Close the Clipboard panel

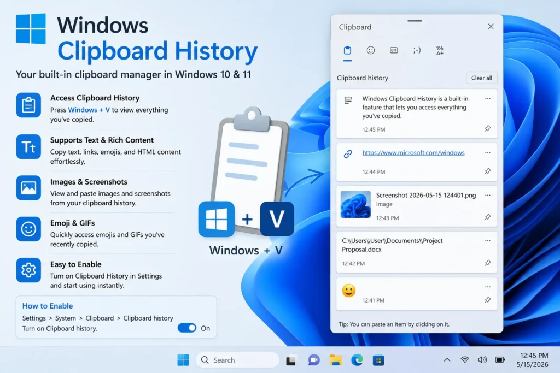pos(491,27)
